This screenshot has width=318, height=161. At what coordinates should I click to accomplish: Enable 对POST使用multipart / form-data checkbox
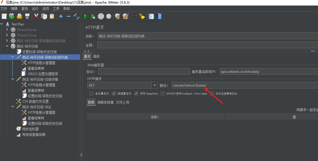click(163, 93)
